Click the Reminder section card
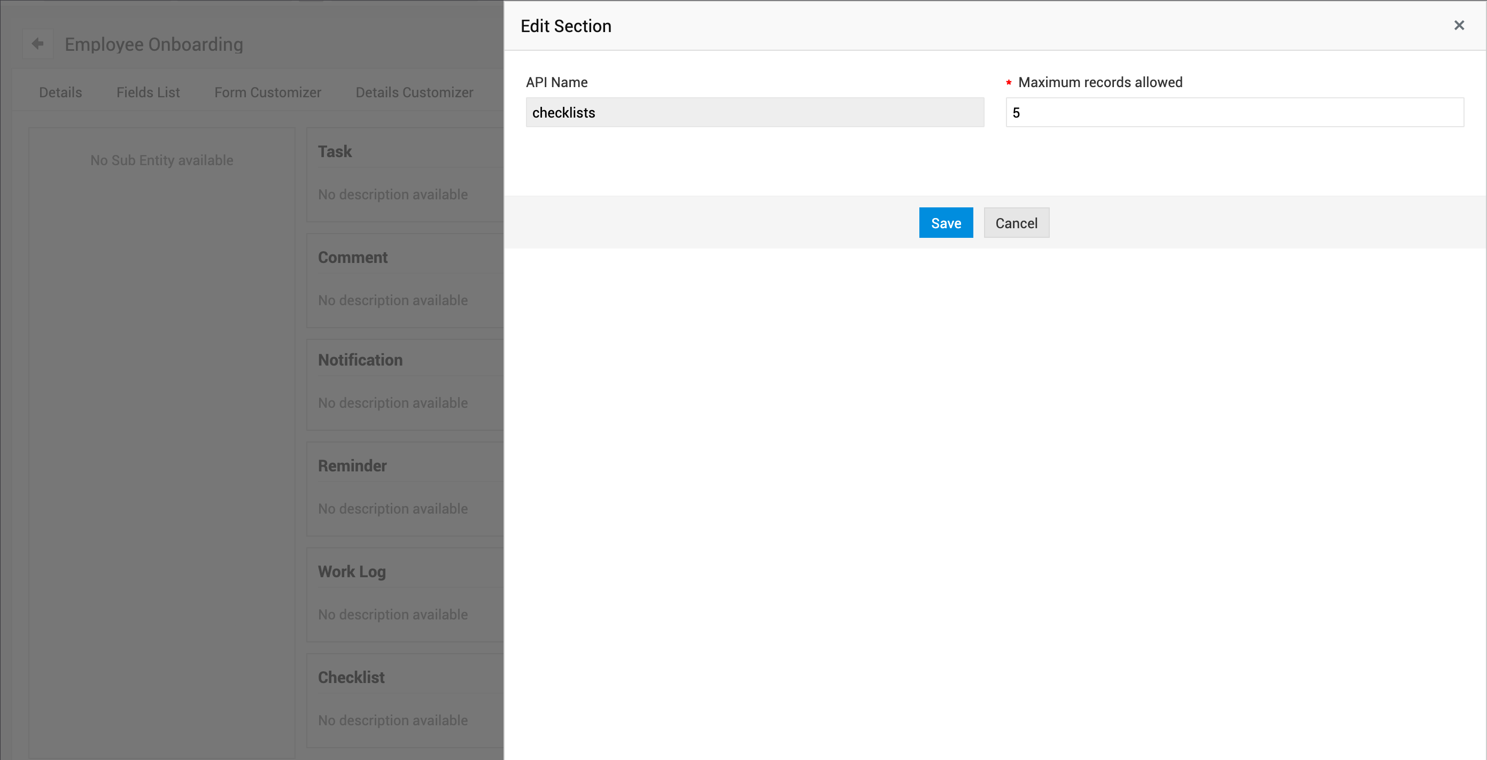Screen dimensions: 1487x760 pos(404,488)
